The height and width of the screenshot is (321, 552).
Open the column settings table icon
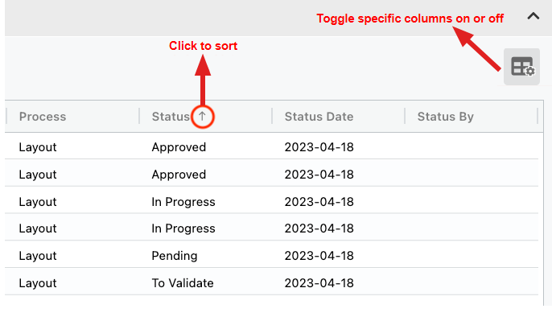click(521, 67)
